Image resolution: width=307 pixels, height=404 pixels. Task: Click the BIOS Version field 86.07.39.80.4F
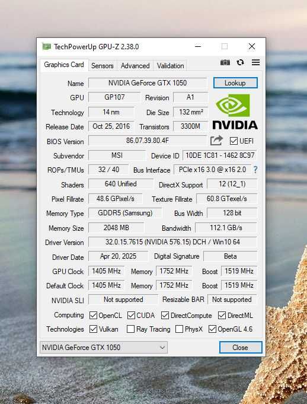click(148, 141)
